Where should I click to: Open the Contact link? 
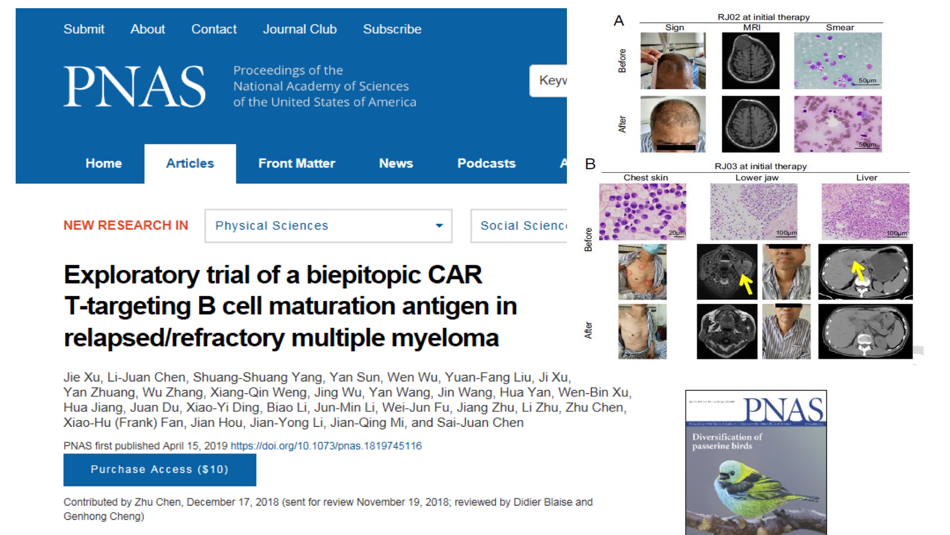pyautogui.click(x=214, y=29)
